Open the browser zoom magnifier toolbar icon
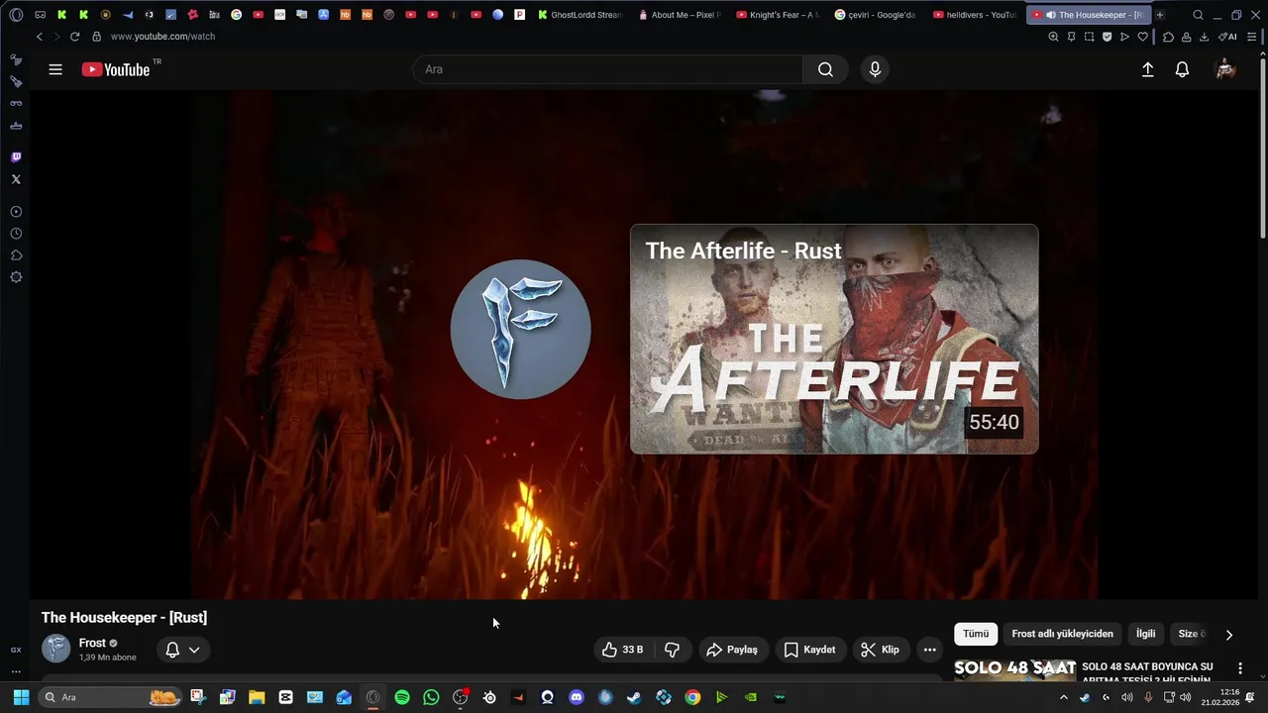1268x713 pixels. pyautogui.click(x=1053, y=37)
